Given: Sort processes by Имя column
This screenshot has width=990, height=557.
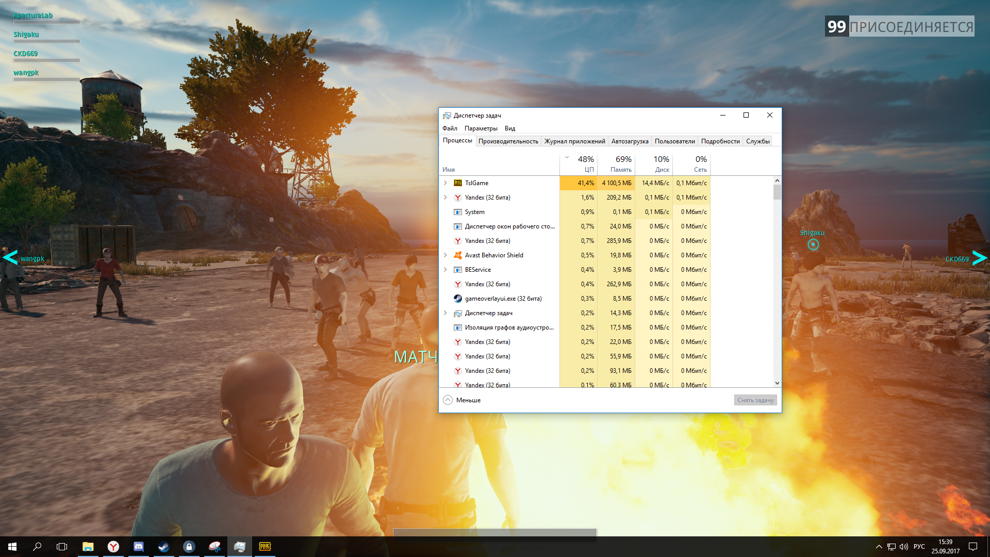Looking at the screenshot, I should click(499, 164).
